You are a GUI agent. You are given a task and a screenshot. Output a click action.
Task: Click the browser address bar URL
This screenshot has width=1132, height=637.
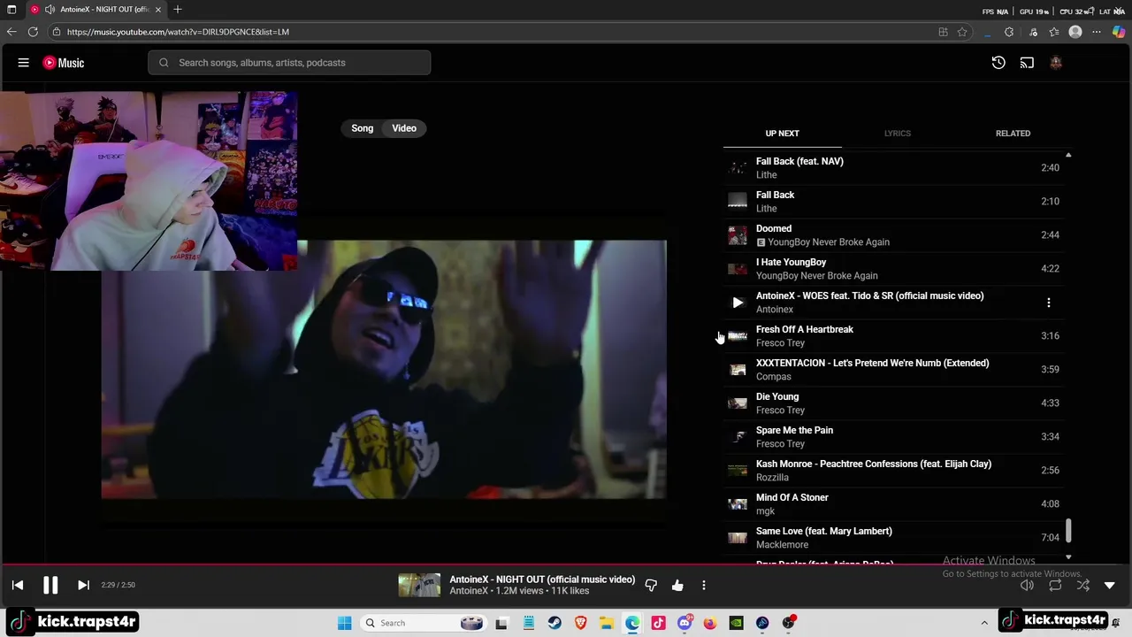click(x=178, y=32)
